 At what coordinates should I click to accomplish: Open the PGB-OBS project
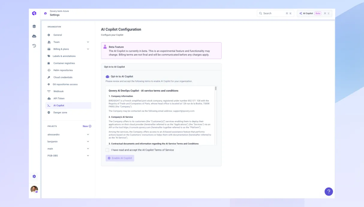coord(52,155)
